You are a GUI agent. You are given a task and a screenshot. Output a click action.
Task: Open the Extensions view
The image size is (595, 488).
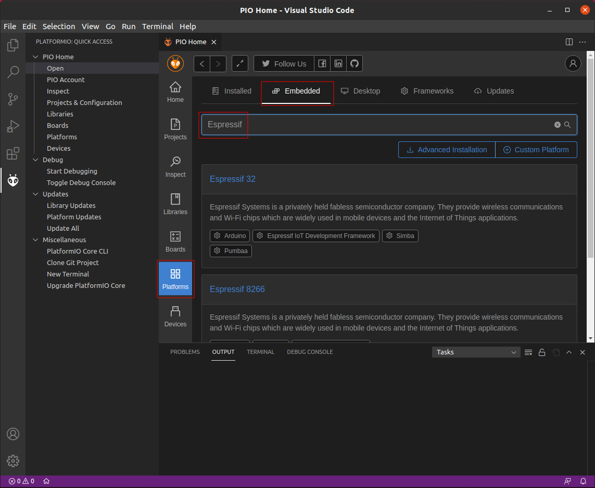(x=13, y=153)
